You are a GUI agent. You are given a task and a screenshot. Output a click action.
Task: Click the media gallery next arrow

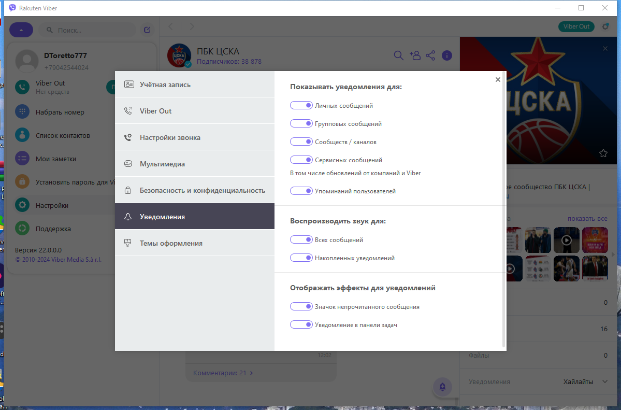613,254
